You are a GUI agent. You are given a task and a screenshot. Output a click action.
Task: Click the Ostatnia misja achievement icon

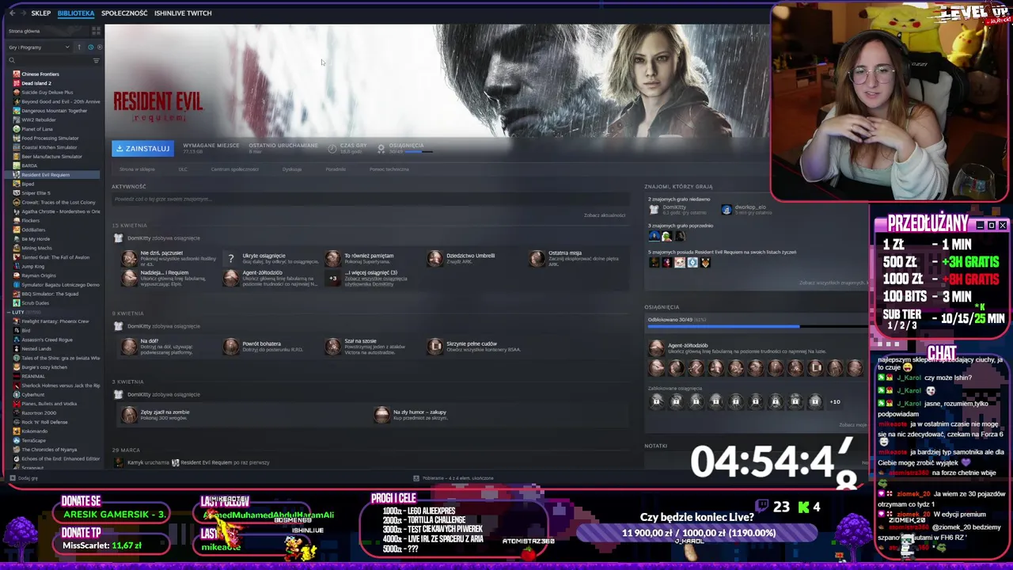(537, 259)
